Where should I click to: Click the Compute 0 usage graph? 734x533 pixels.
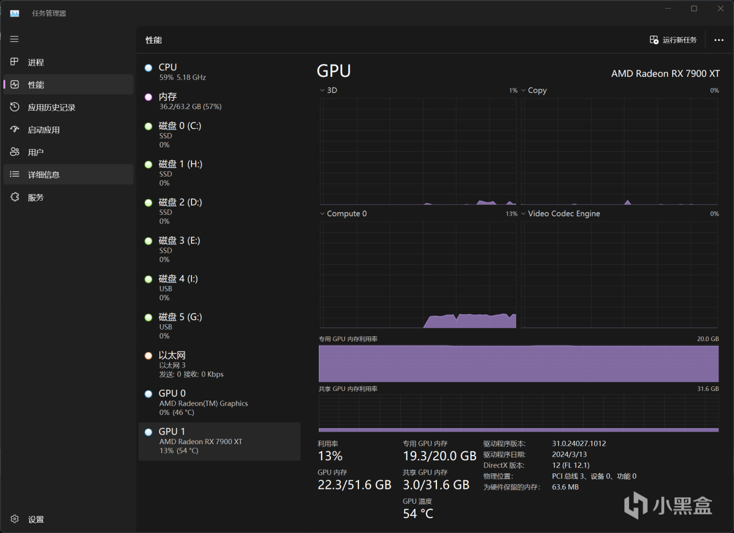tap(418, 275)
